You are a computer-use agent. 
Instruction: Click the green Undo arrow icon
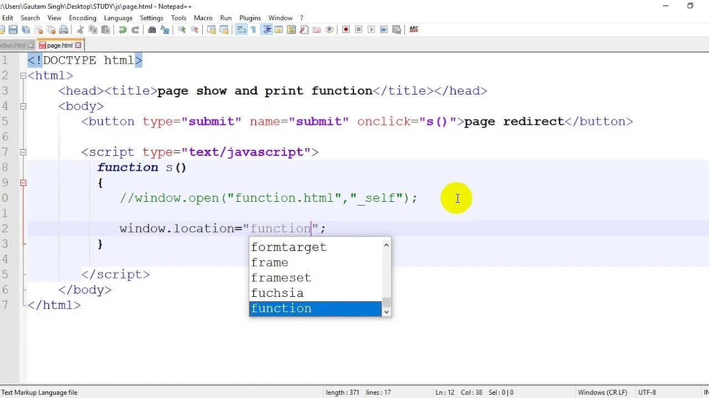pyautogui.click(x=122, y=29)
